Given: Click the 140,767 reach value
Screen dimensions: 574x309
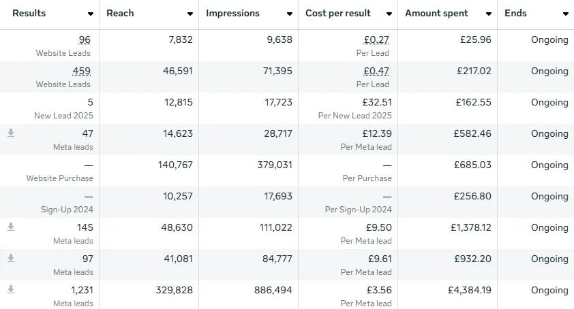Looking at the screenshot, I should pos(175,165).
